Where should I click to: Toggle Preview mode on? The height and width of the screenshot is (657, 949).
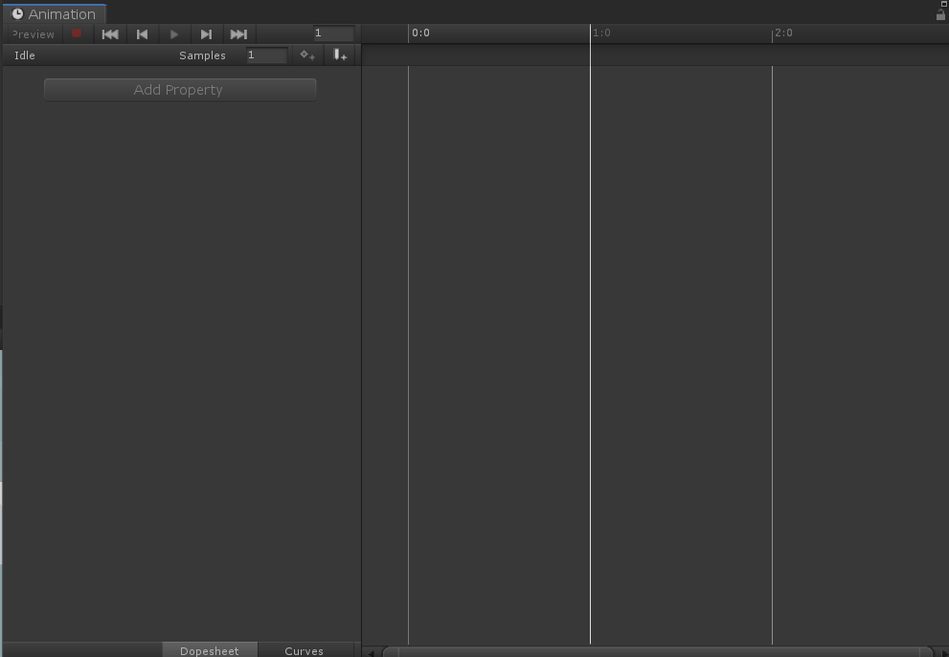click(33, 33)
